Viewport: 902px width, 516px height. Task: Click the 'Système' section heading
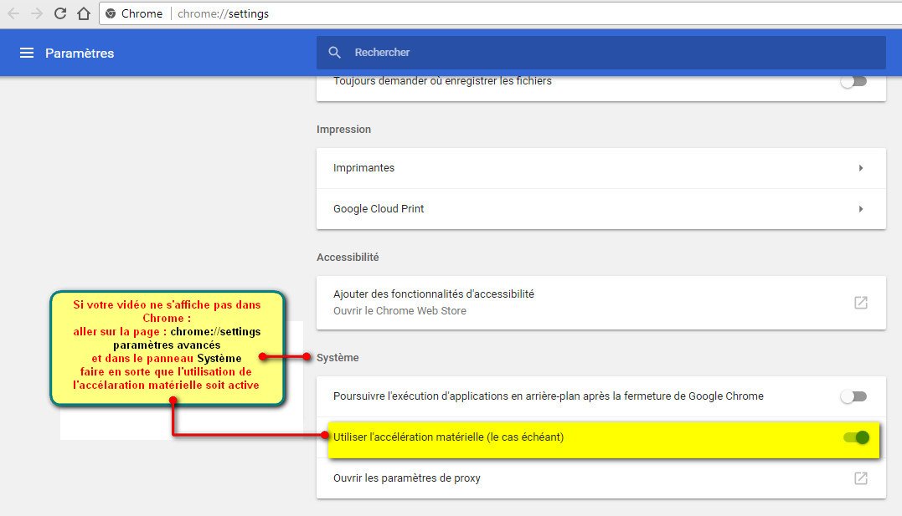[338, 357]
